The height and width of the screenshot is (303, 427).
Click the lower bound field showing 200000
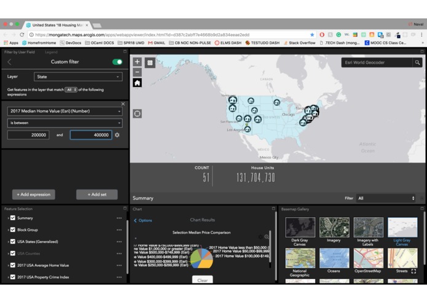click(x=28, y=135)
